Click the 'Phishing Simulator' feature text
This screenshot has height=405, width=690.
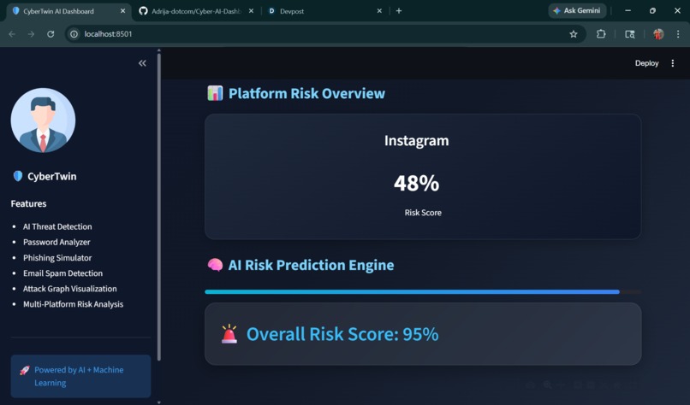[57, 258]
